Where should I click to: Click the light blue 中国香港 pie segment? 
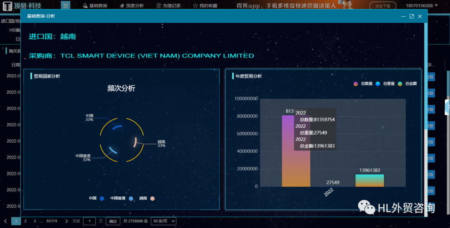pyautogui.click(x=113, y=150)
